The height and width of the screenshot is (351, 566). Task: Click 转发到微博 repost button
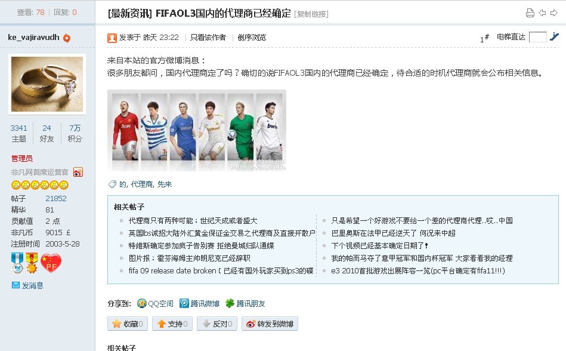tap(270, 324)
